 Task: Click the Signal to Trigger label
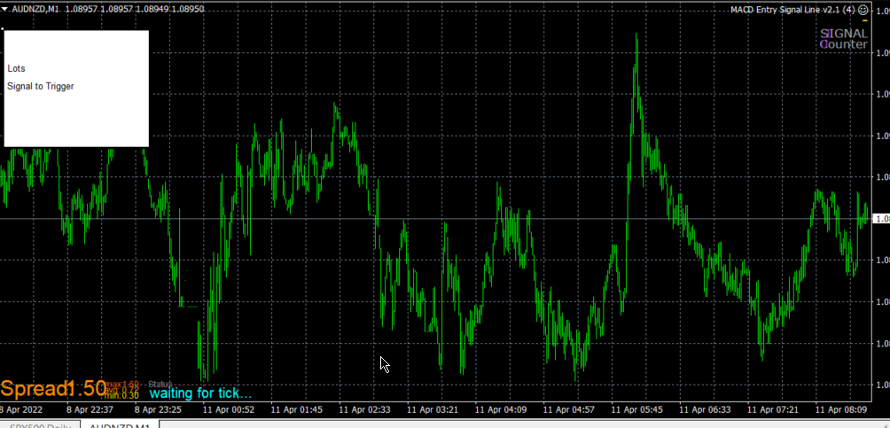[x=41, y=86]
